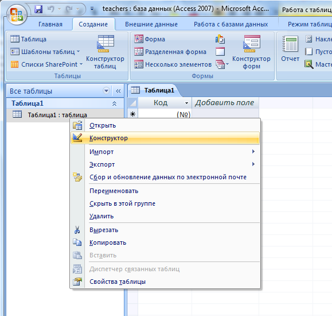Screen dimensions: 332x316
Task: Click the Конструктор ruler-pencil icon in context menu
Action: pyautogui.click(x=77, y=138)
